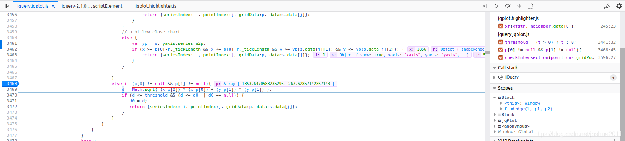Jump to breakpoint location 245:23

click(x=608, y=26)
